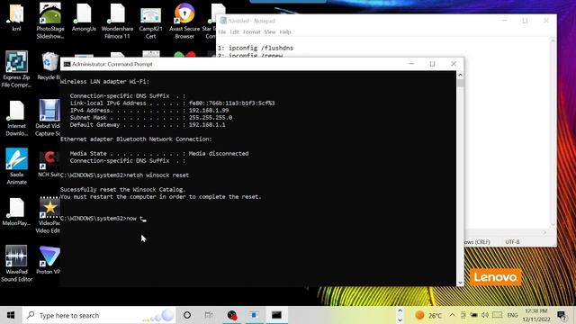This screenshot has height=324, width=576.
Task: Open Task View from taskbar
Action: click(x=209, y=315)
